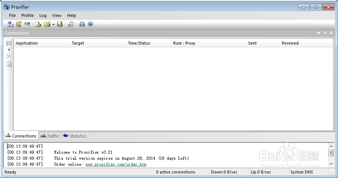Click 'Up 0 B/sec' status text
The height and width of the screenshot is (178, 338).
point(261,172)
